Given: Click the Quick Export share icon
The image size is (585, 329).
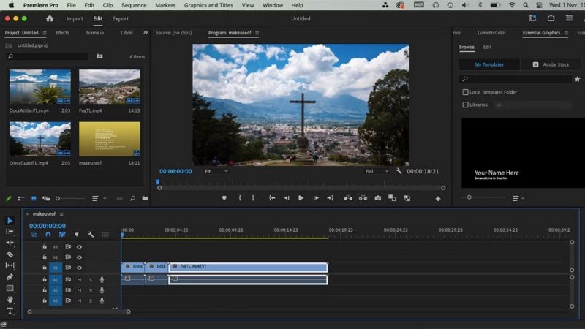Looking at the screenshot, I should pyautogui.click(x=551, y=18).
